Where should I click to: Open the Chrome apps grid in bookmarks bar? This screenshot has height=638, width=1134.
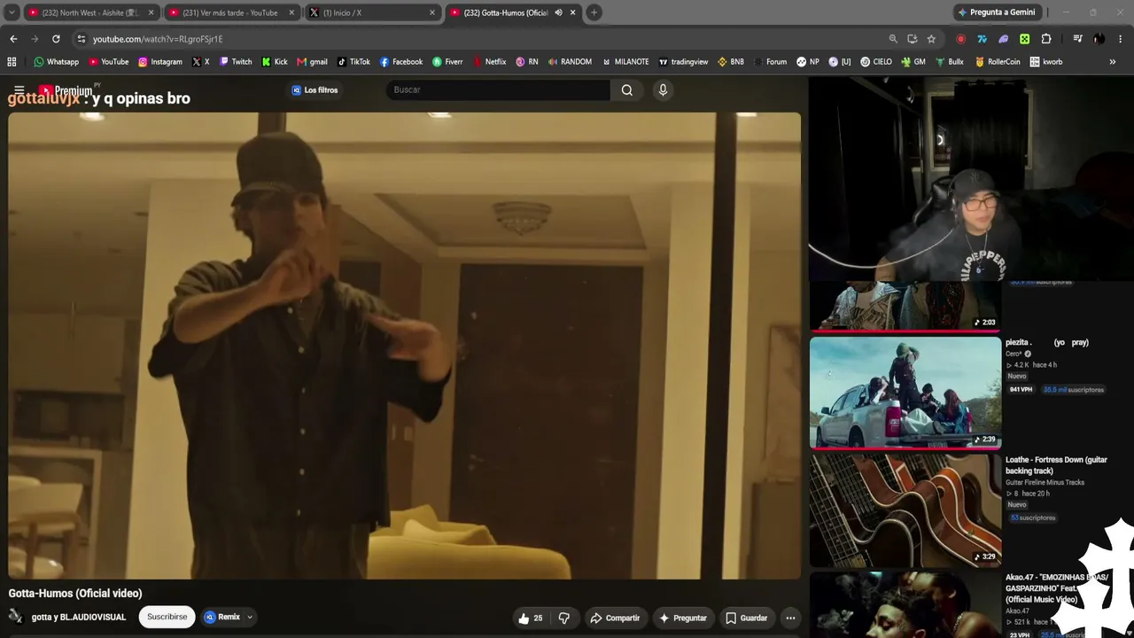(12, 62)
